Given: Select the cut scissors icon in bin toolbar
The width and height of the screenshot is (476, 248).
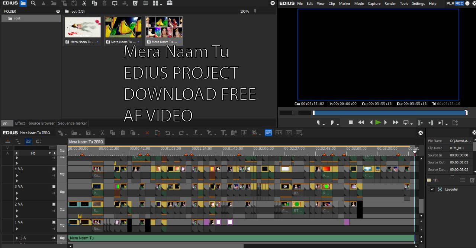Looking at the screenshot, I should [84, 3].
